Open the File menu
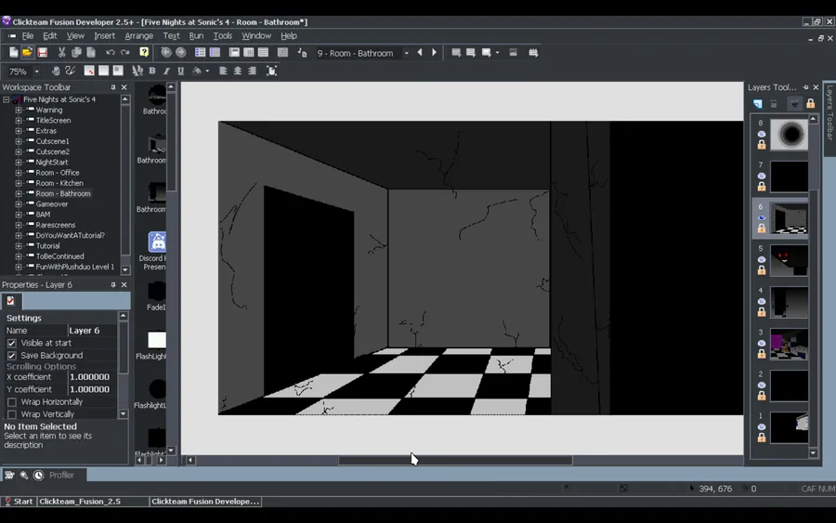This screenshot has width=836, height=523. tap(28, 35)
